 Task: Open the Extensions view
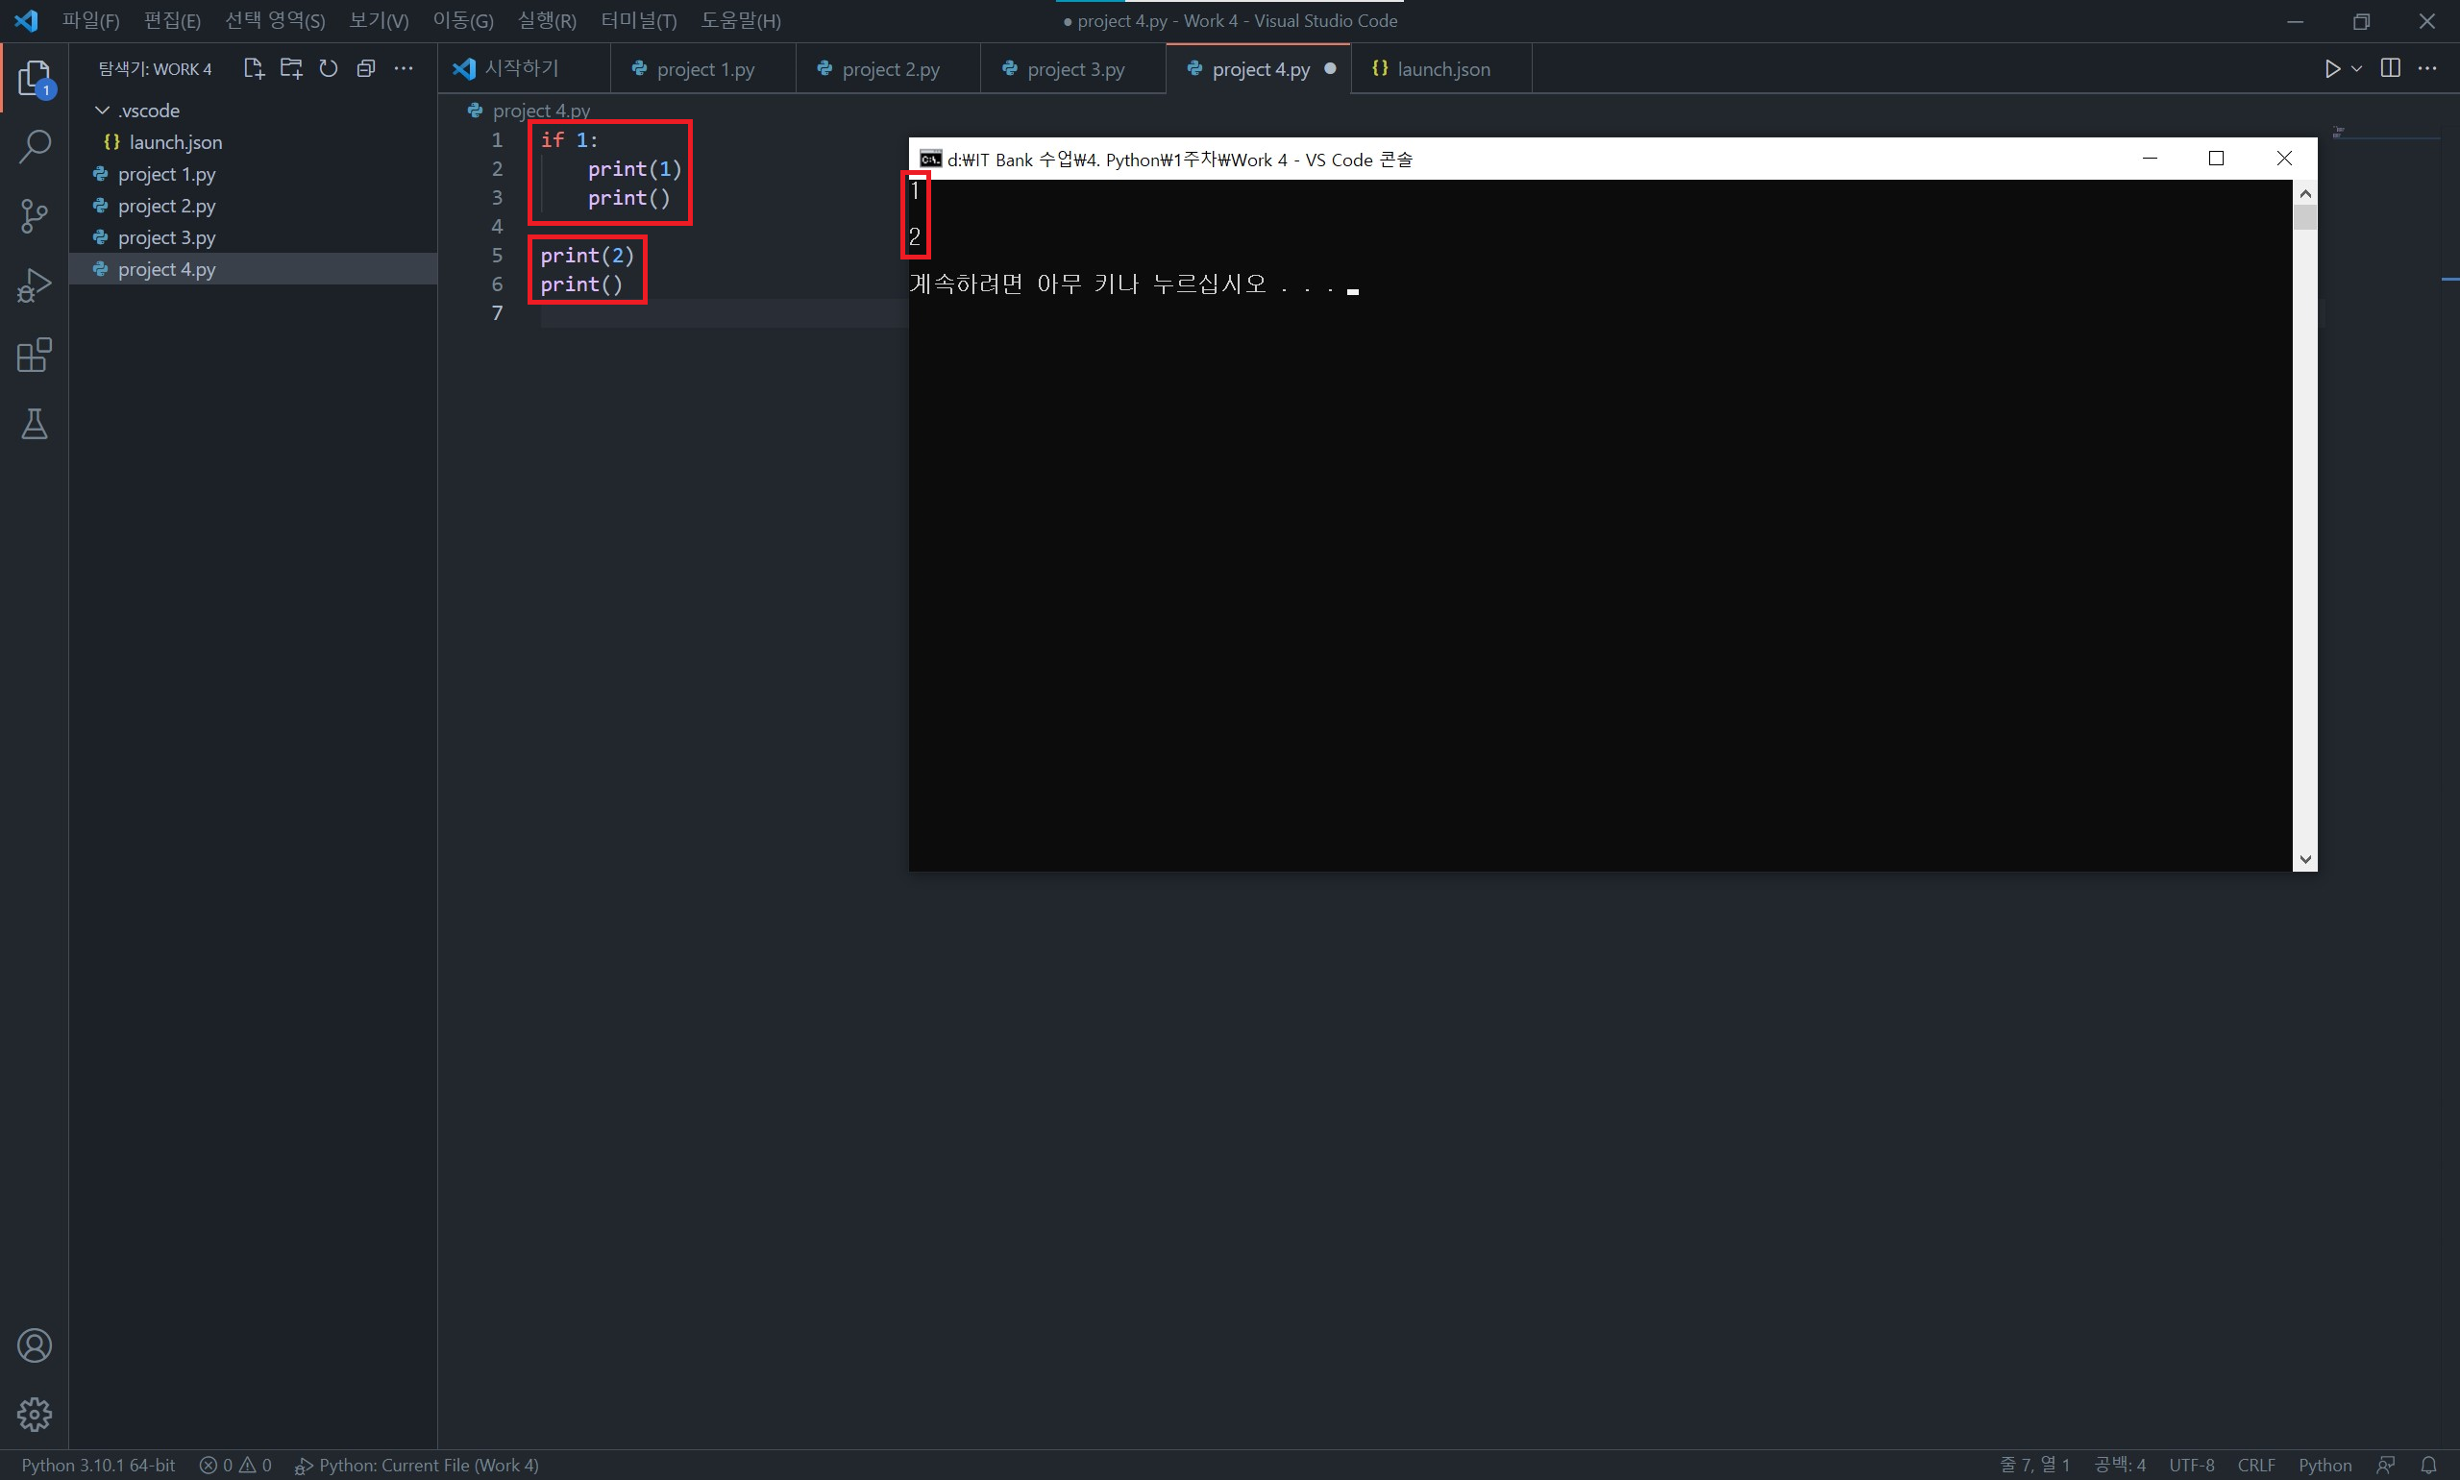coord(34,355)
